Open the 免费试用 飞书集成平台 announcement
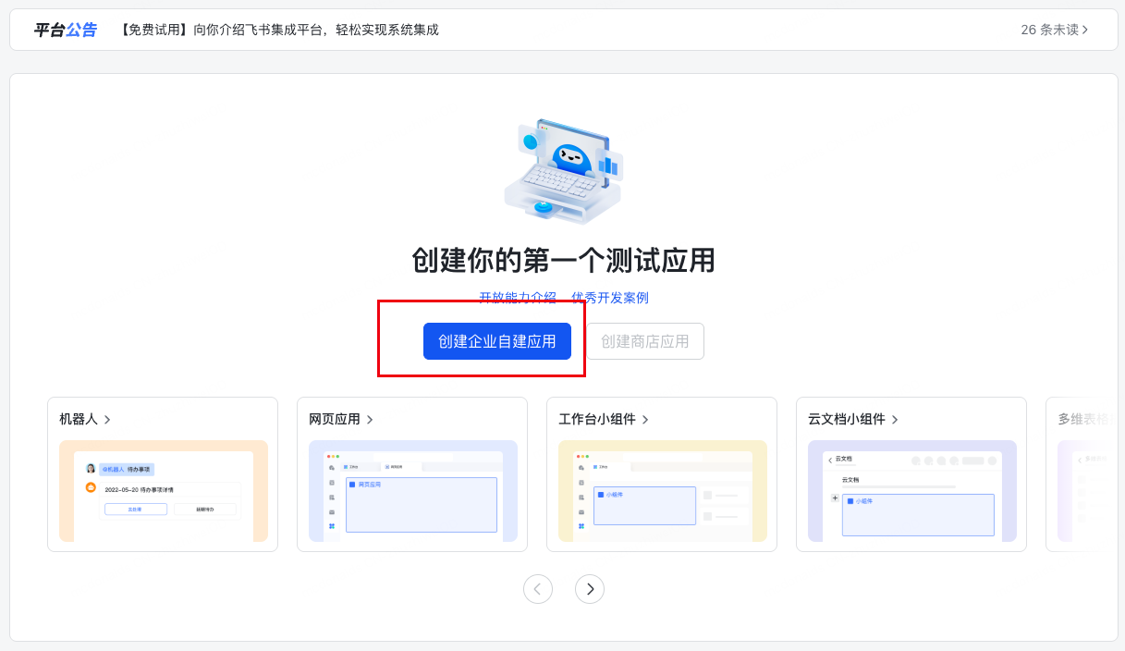Screen dimensions: 1125x651 pyautogui.click(x=277, y=30)
